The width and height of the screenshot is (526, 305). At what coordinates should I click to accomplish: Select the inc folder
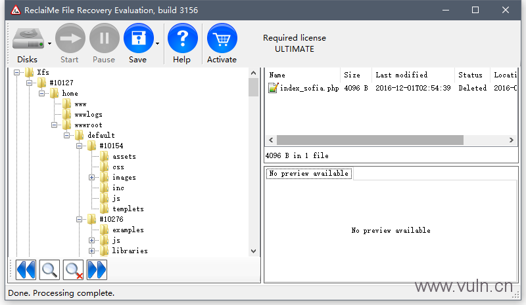[x=118, y=188]
